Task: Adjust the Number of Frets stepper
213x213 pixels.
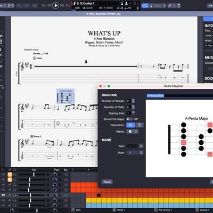Action: [133, 107]
